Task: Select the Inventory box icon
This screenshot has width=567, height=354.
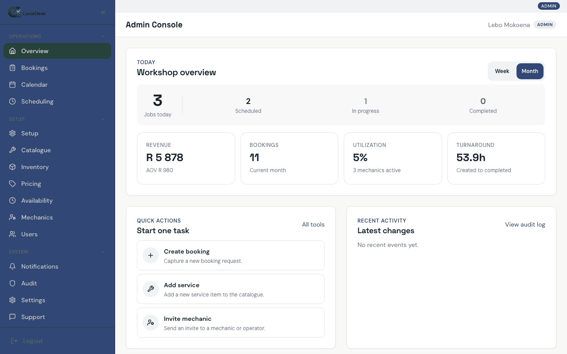Action: click(x=12, y=167)
